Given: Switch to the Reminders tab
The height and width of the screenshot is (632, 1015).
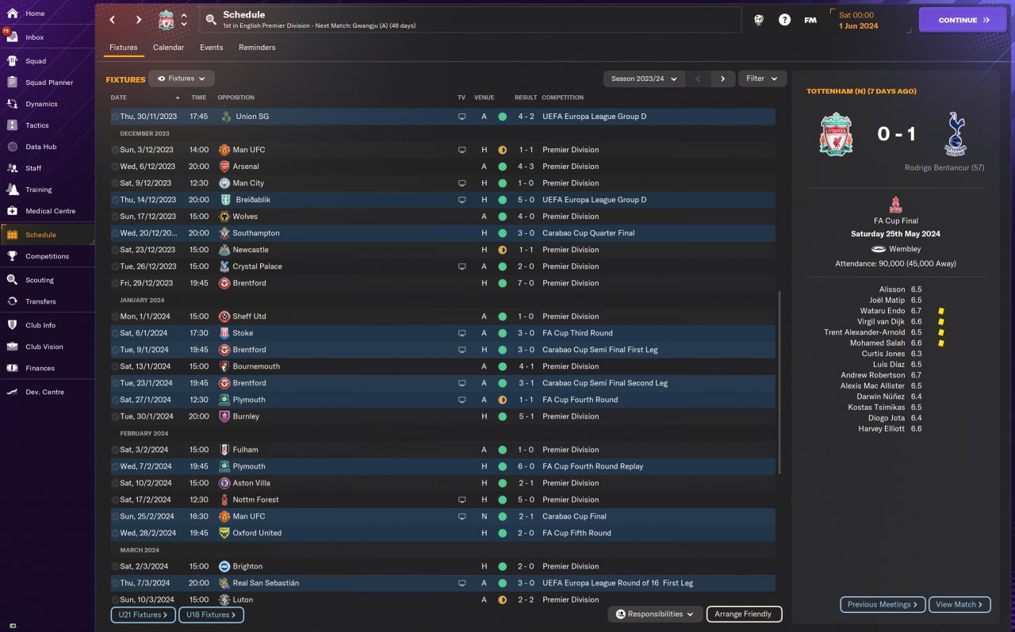Looking at the screenshot, I should [257, 48].
